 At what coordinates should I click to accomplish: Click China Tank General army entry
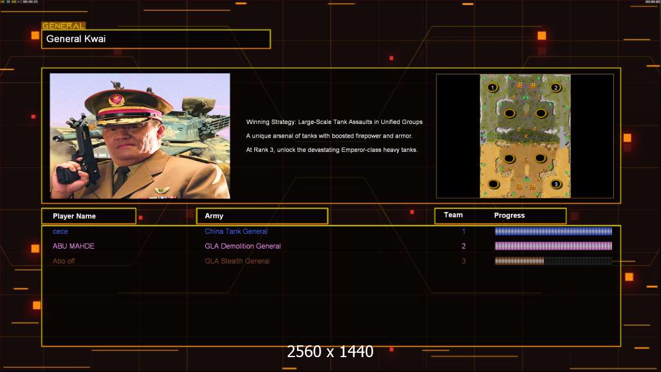(236, 231)
